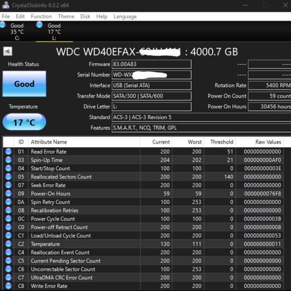Click the Standard field ACS-3 Revision 5
Viewport: 291px width, 291px height.
[x=201, y=117]
